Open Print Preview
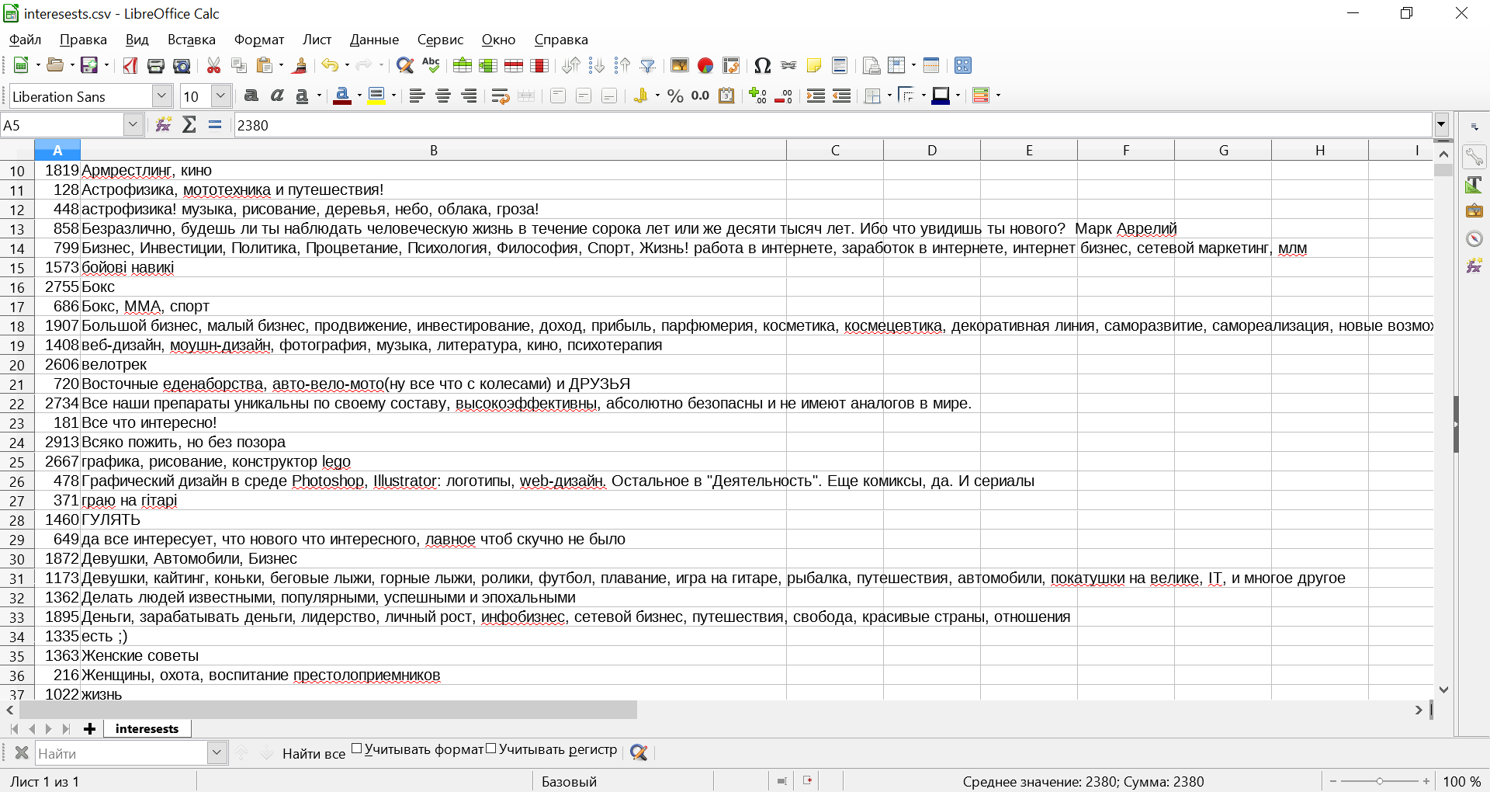The width and height of the screenshot is (1490, 792). 182,65
